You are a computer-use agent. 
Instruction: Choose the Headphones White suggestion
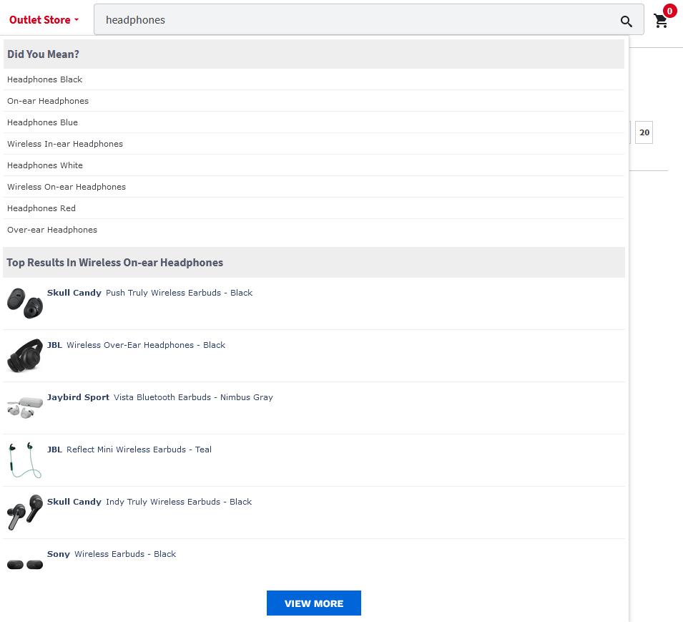click(314, 165)
